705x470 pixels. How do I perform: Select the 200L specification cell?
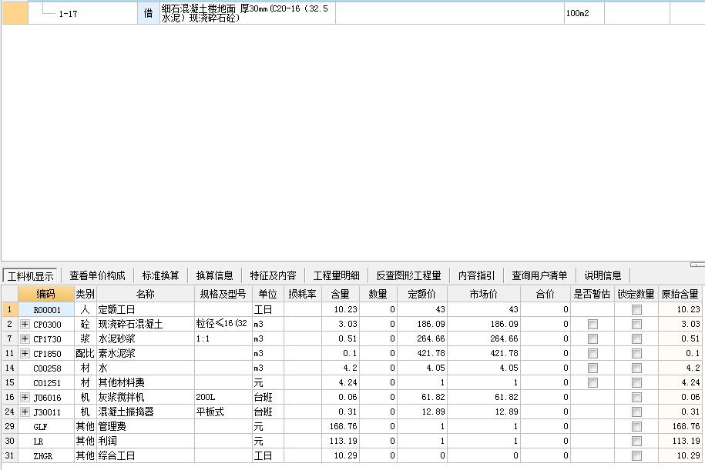[223, 397]
